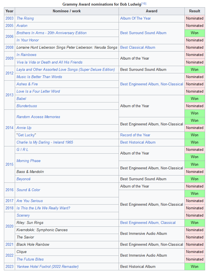
Task: Click the Award column header
Action: (152, 11)
